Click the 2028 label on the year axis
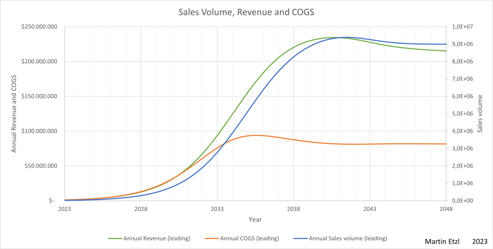Screen dimensions: 493x249 coord(141,209)
